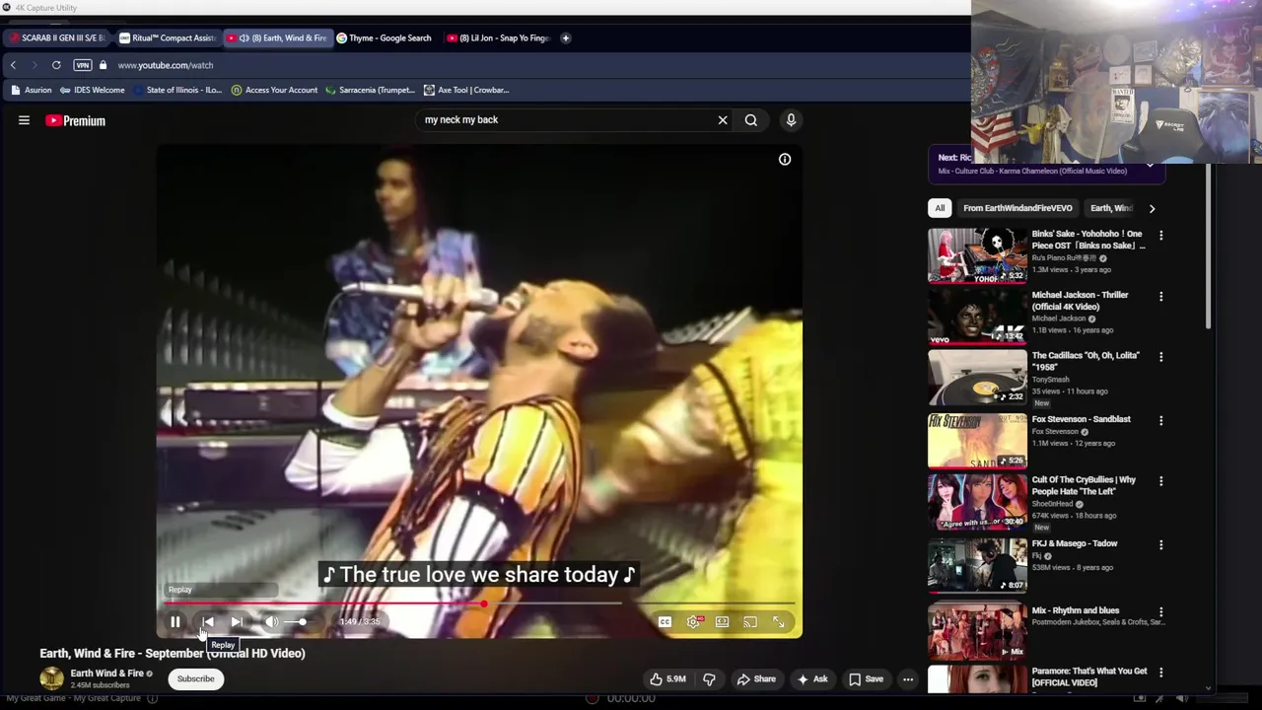Dislike the video
This screenshot has height=710, width=1262.
coord(709,678)
